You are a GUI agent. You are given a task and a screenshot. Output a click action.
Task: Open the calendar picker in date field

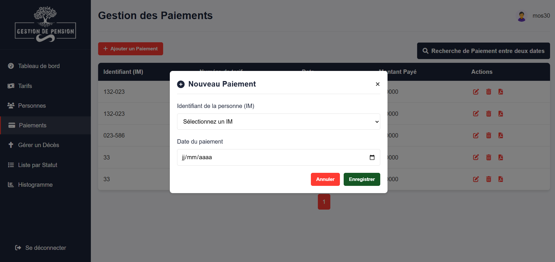372,157
